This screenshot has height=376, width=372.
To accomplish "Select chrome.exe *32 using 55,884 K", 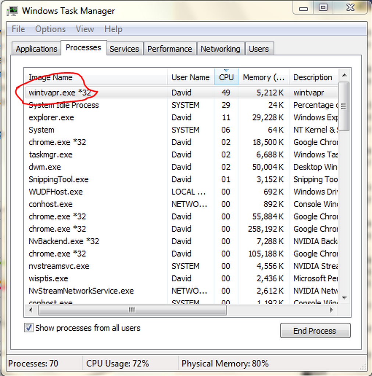I will [181, 217].
